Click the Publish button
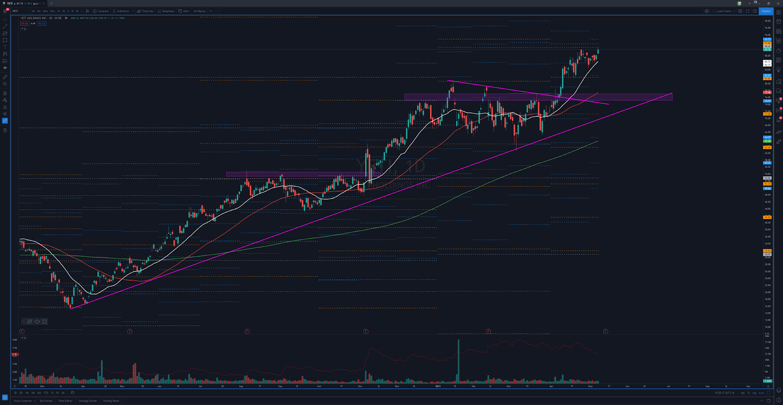 click(766, 11)
